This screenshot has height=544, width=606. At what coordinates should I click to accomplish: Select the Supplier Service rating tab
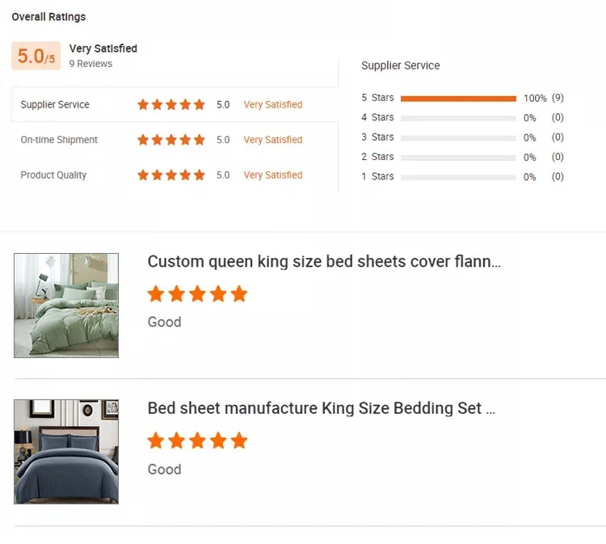55,104
